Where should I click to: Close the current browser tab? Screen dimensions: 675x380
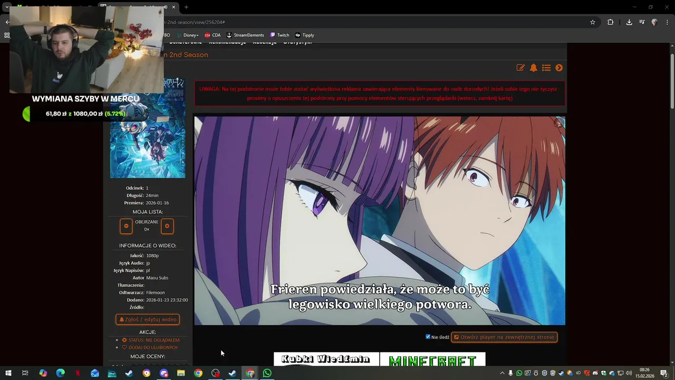tap(173, 7)
